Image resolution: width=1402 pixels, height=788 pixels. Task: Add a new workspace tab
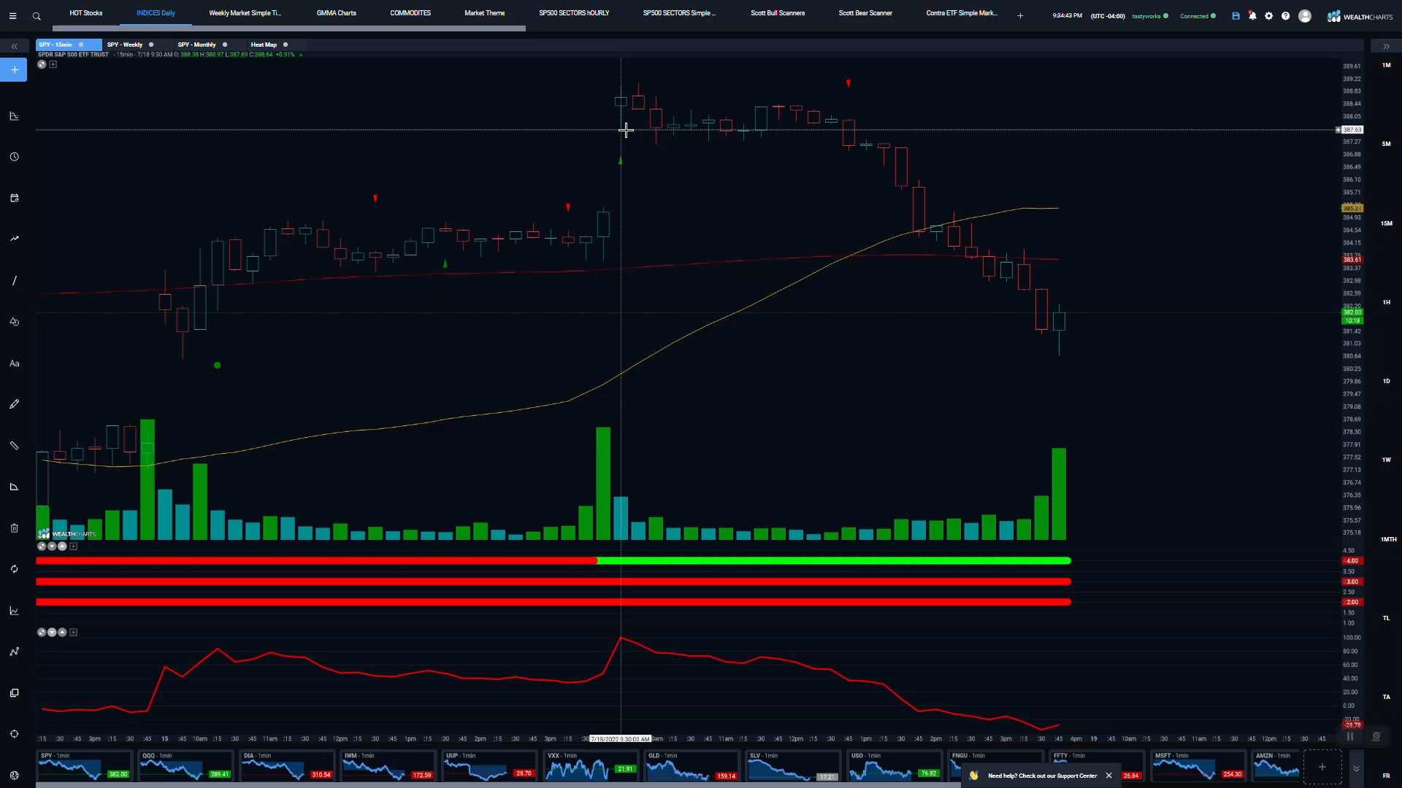click(x=1020, y=16)
